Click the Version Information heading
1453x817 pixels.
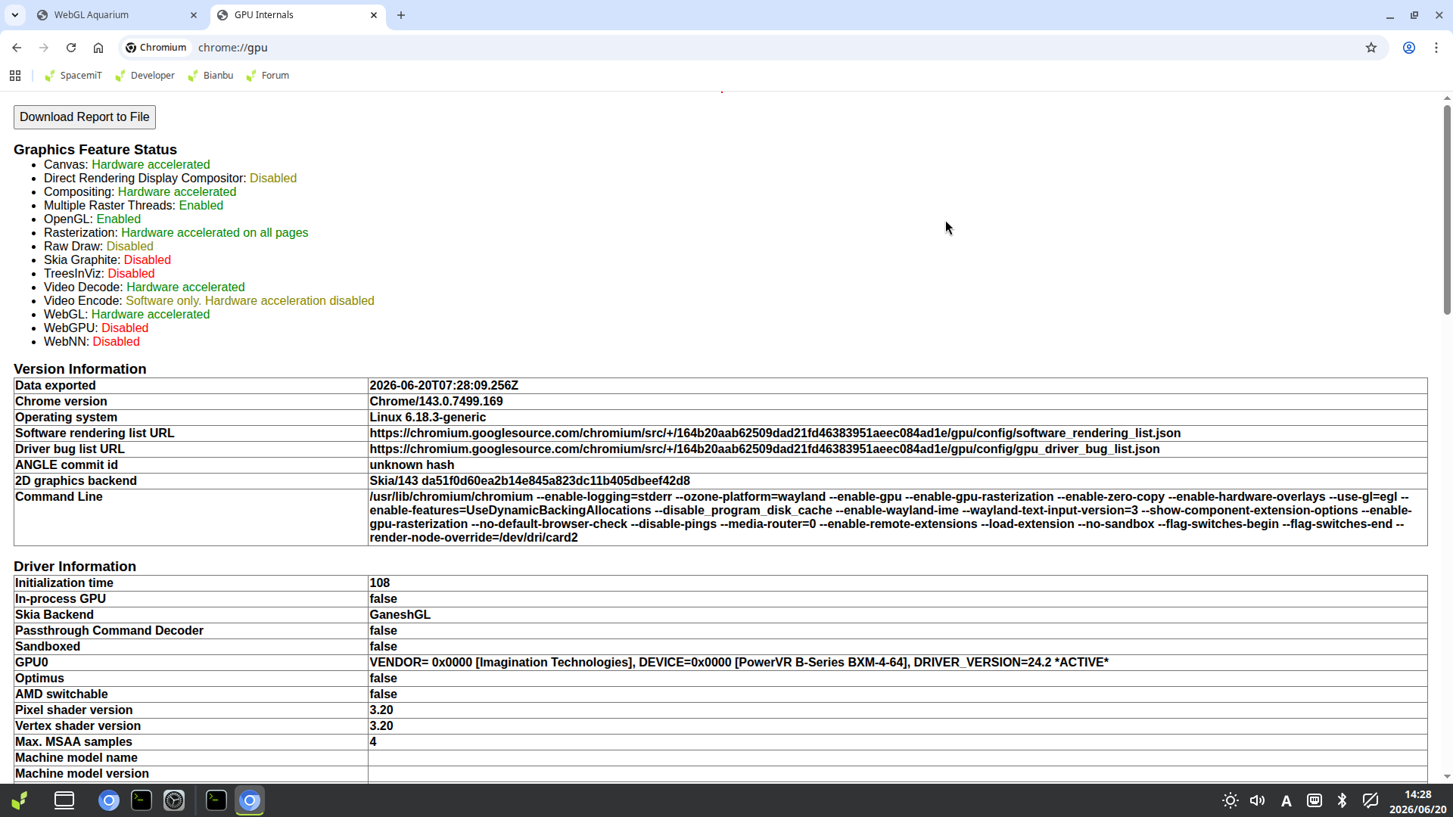click(80, 369)
